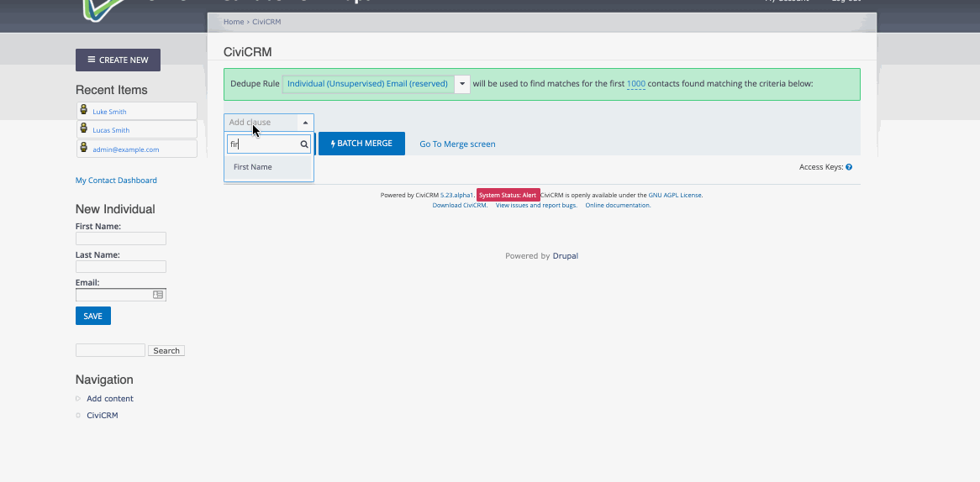Screen dimensions: 980x482
Task: Click the contact card icon in Email field
Action: tap(158, 294)
